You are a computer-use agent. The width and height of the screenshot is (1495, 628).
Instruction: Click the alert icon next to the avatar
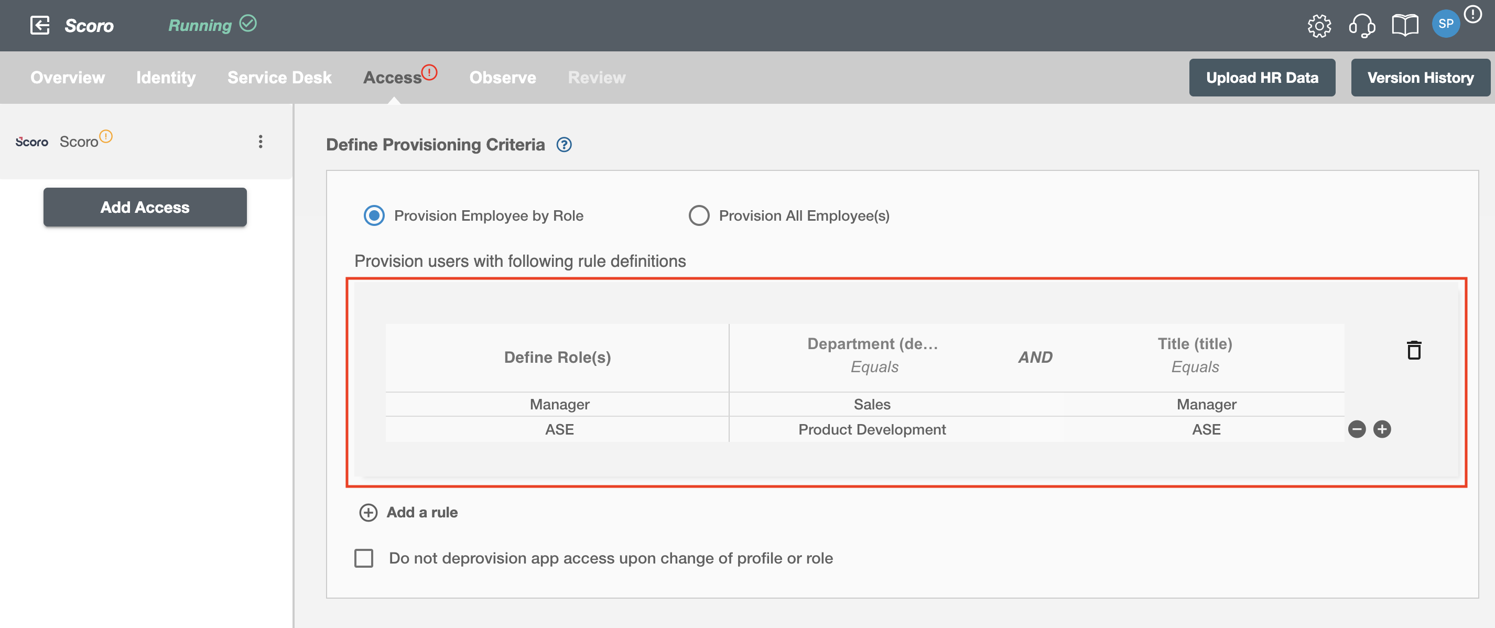1472,14
